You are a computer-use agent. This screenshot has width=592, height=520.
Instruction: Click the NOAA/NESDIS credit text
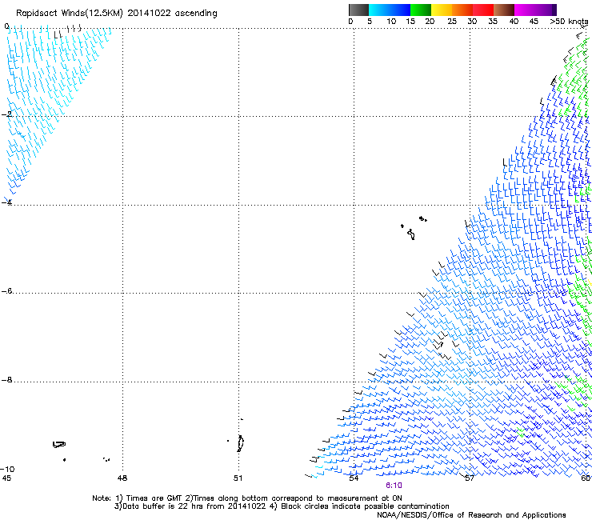point(471,515)
